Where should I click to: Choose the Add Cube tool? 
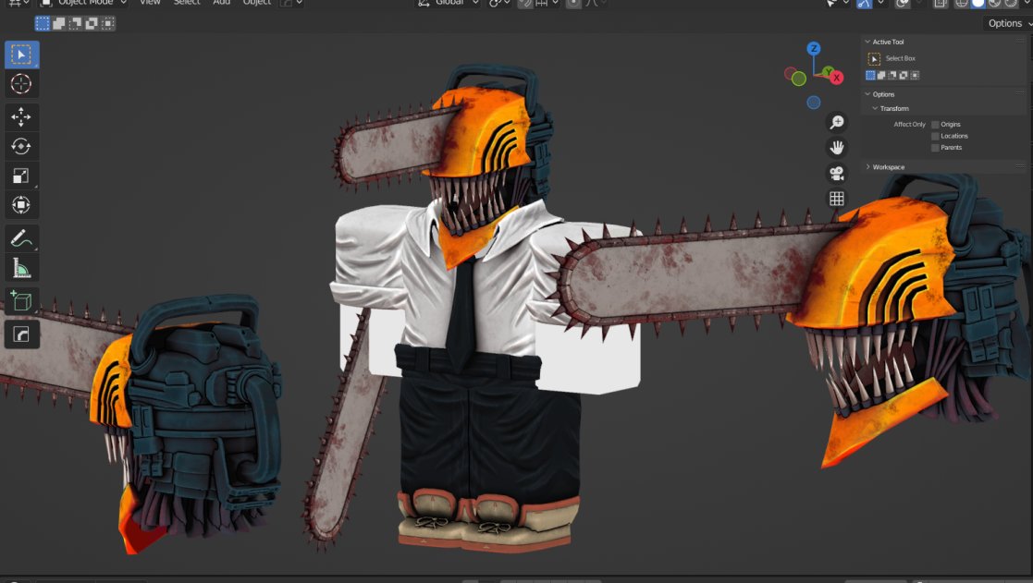(21, 301)
